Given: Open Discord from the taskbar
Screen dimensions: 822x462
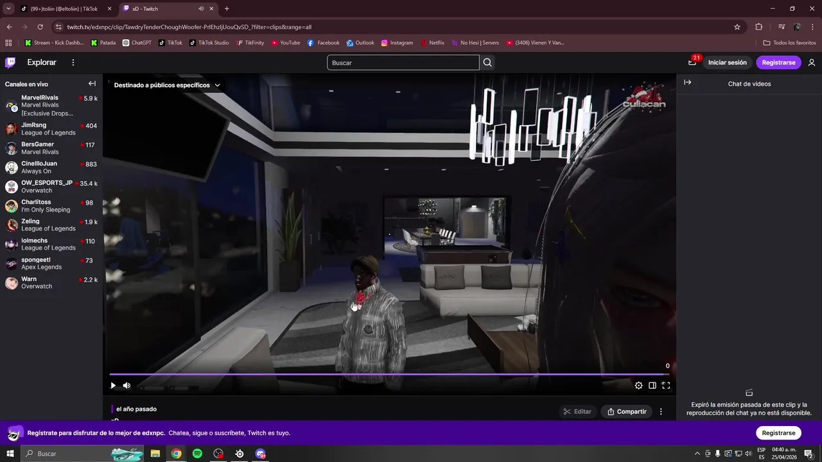Looking at the screenshot, I should click(x=260, y=454).
